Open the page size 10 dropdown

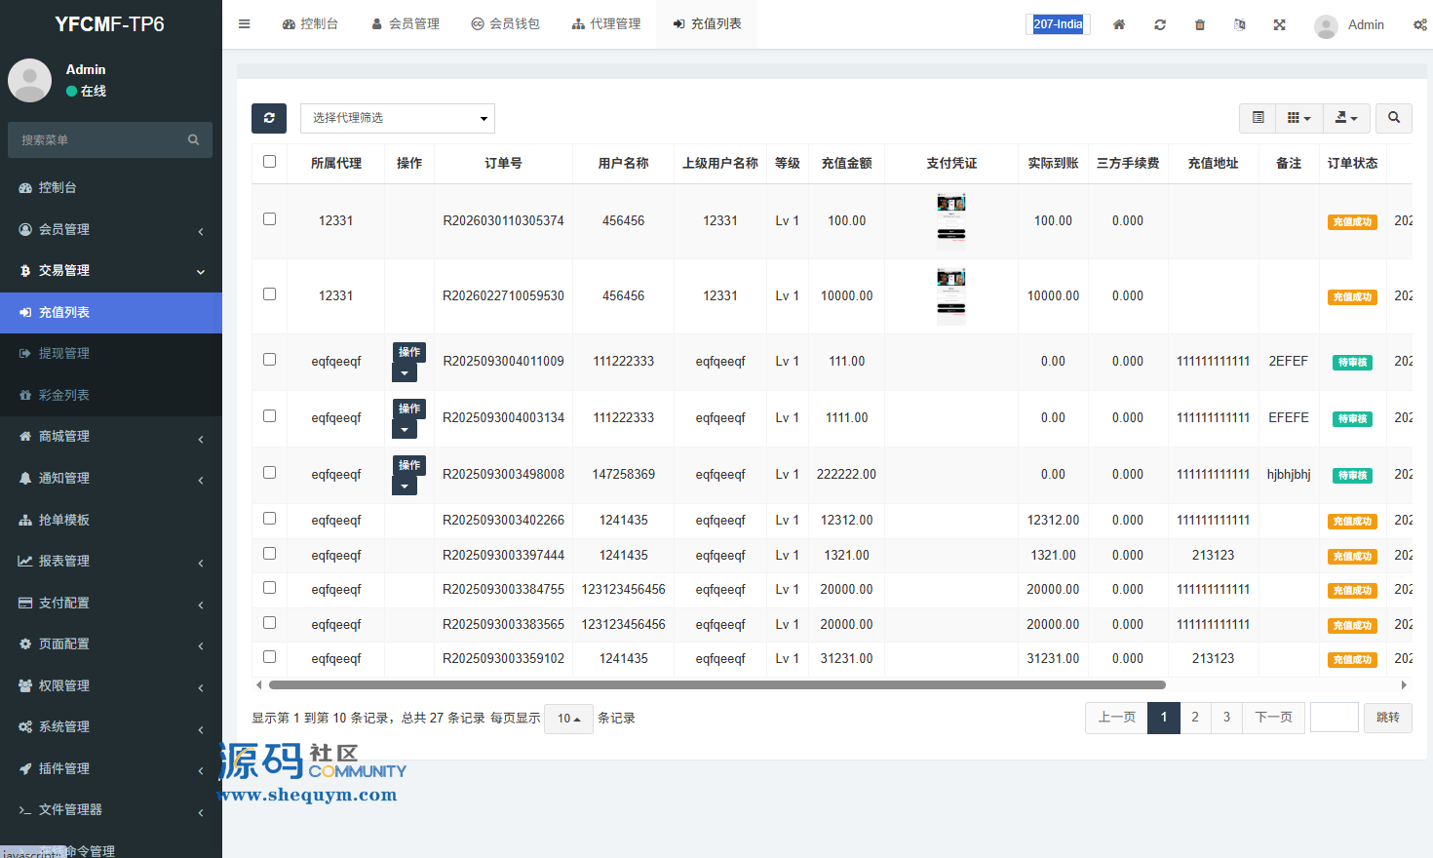coord(568,719)
